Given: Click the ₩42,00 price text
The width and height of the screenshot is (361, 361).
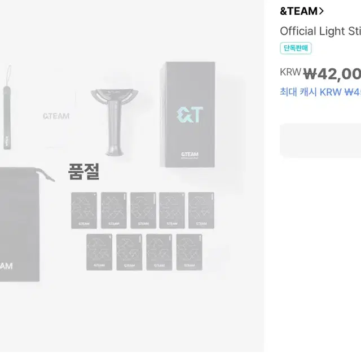Looking at the screenshot, I should pyautogui.click(x=332, y=73).
